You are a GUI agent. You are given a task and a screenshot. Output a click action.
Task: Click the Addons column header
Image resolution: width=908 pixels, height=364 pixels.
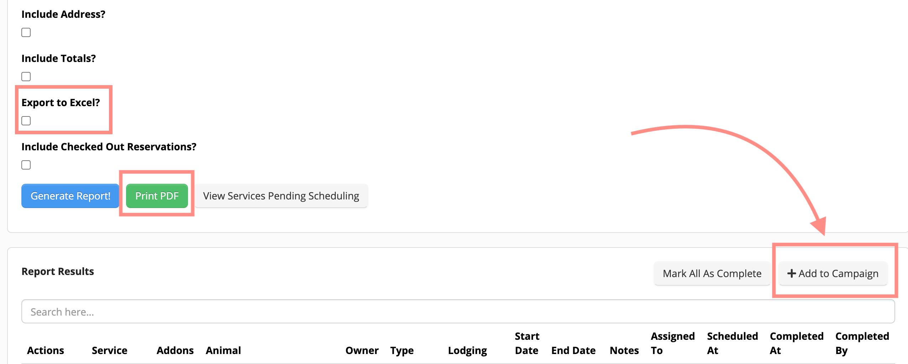click(175, 350)
